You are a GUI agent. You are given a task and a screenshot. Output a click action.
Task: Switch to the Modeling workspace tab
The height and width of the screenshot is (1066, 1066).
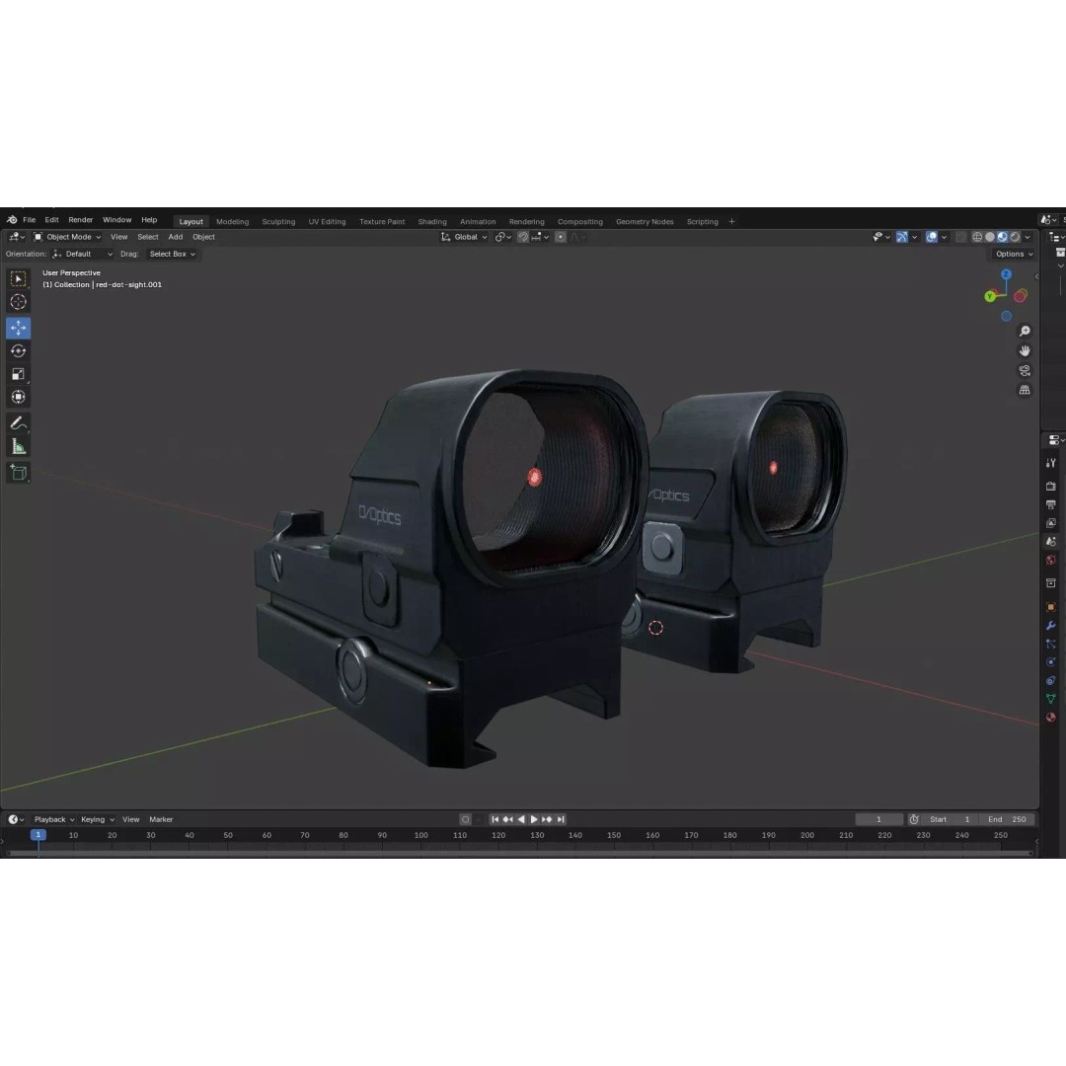[x=233, y=222]
